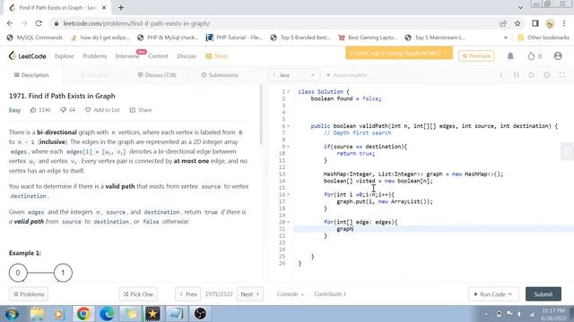Expand hidden bookmarks chevron
The width and height of the screenshot is (574, 322).
506,38
